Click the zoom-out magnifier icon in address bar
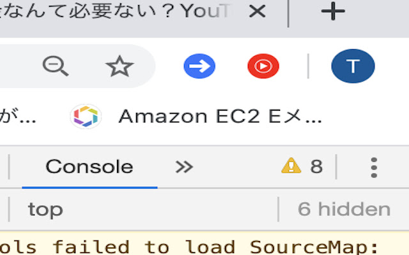The image size is (409, 255). 56,66
